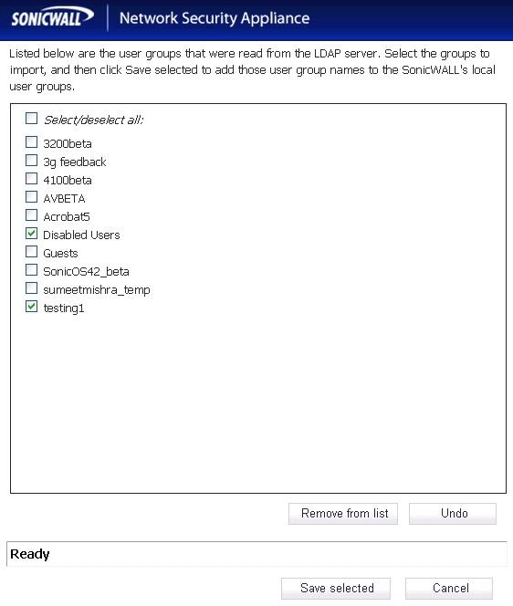This screenshot has width=513, height=606.
Task: Enable the Guests group checkbox
Action: 31,252
